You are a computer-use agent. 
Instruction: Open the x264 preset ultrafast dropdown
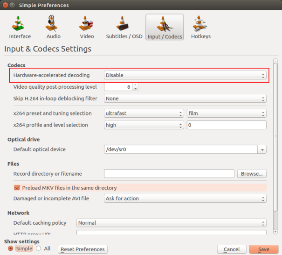pyautogui.click(x=144, y=113)
